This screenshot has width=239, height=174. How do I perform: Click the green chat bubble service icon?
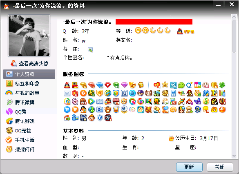pyautogui.click(x=181, y=85)
